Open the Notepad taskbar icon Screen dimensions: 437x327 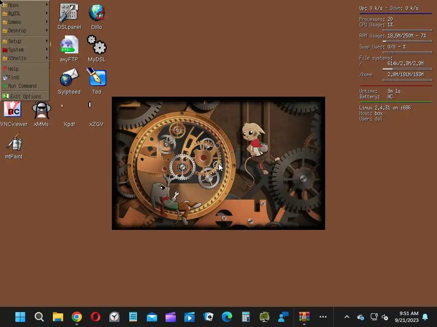click(133, 317)
